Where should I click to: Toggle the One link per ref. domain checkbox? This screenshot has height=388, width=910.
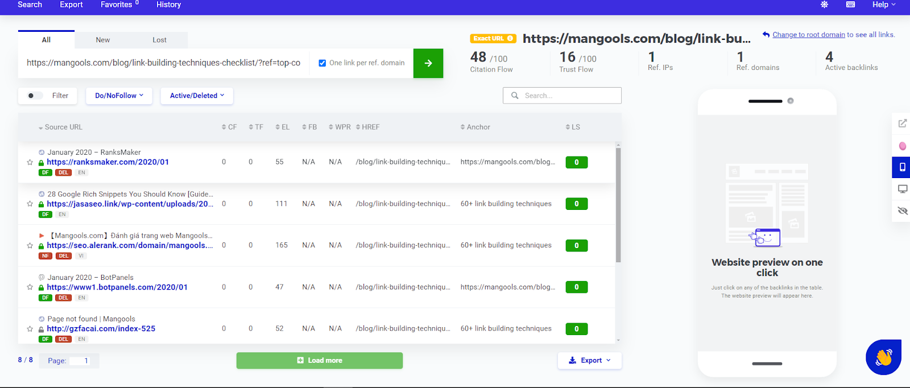click(322, 63)
